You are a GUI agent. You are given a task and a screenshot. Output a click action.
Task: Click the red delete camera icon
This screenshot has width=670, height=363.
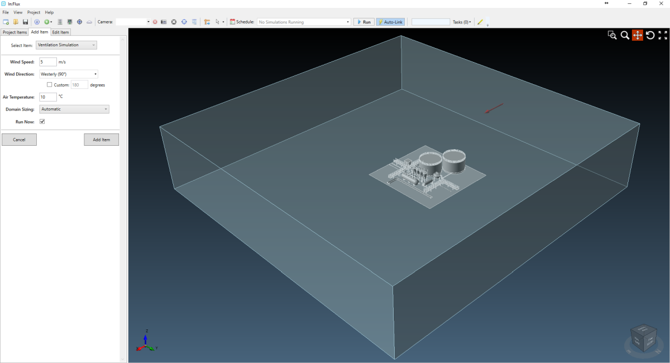click(x=155, y=22)
